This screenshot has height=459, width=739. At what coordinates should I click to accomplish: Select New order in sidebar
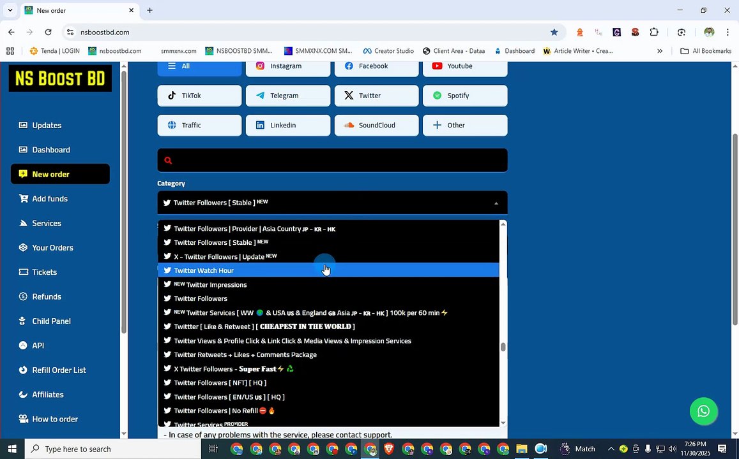coord(60,174)
